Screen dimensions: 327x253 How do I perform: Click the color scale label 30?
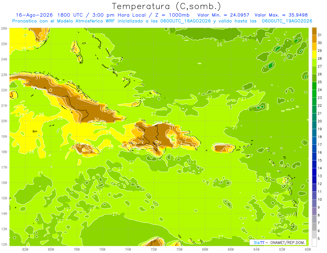coord(320,43)
